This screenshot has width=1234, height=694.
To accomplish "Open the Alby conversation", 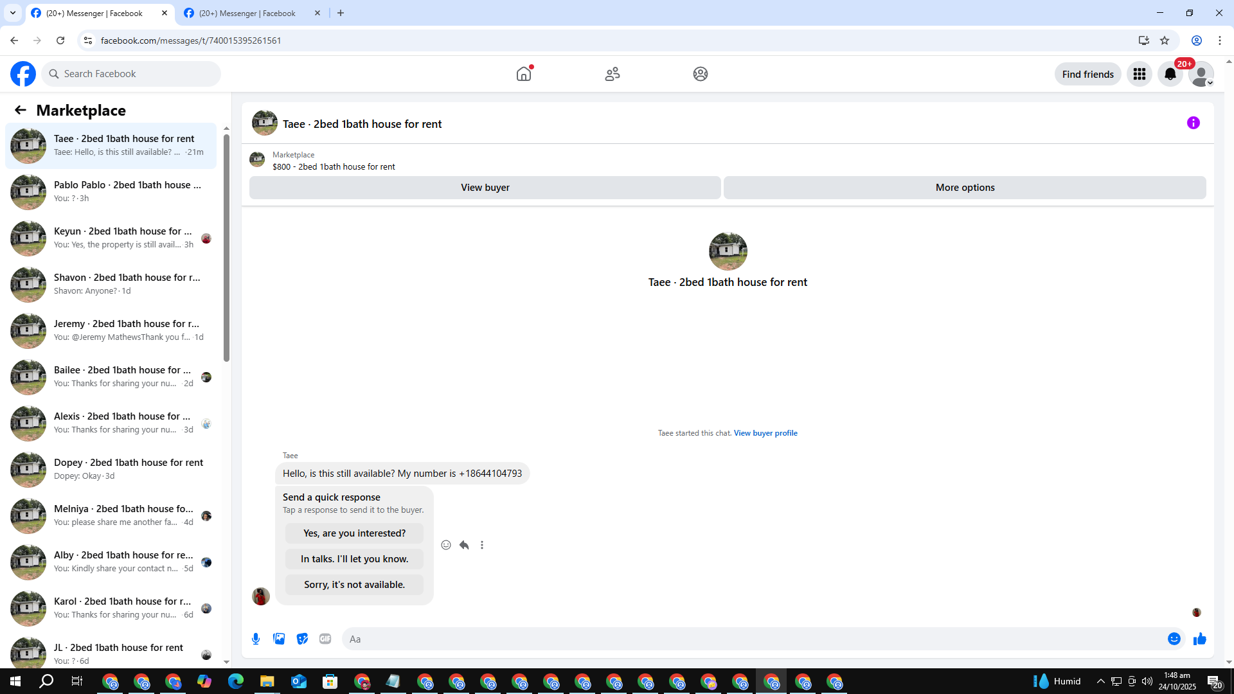I will pyautogui.click(x=111, y=562).
